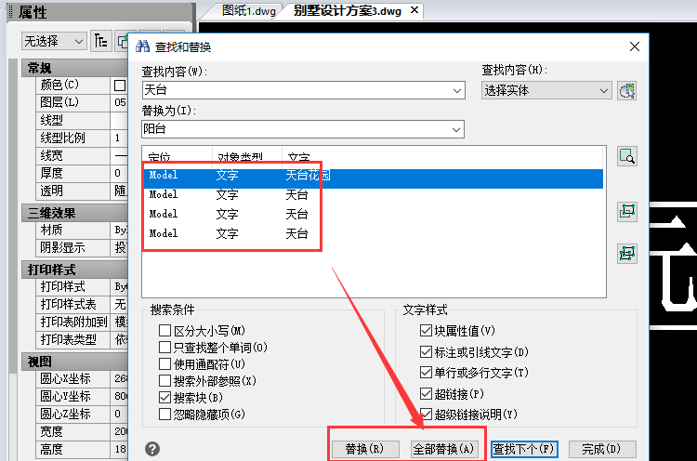Click the 定位 column header
This screenshot has width=697, height=461.
click(x=178, y=155)
